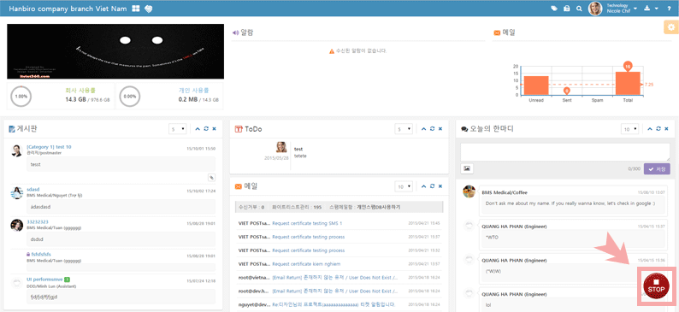Click the black smiley banner image
The width and height of the screenshot is (679, 312).
click(115, 51)
